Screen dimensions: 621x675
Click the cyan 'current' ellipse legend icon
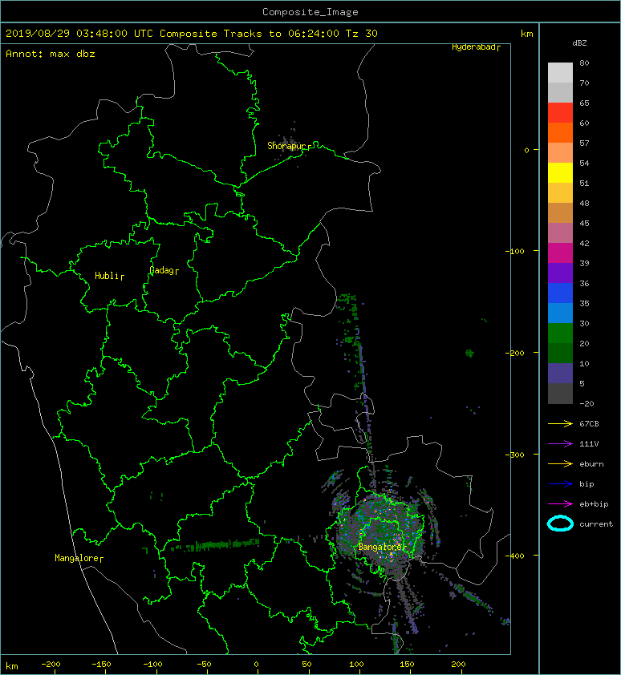coord(560,523)
